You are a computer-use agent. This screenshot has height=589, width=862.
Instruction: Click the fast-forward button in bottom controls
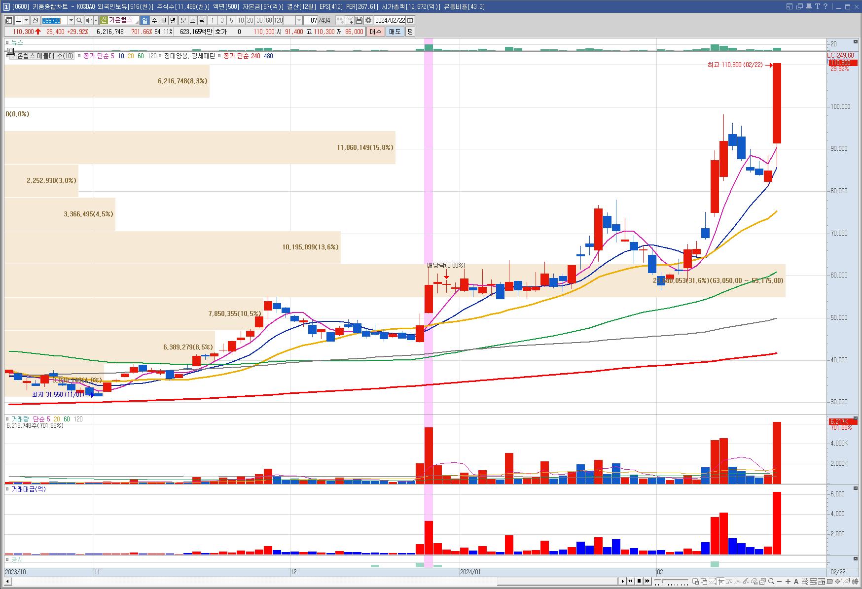pos(647,581)
